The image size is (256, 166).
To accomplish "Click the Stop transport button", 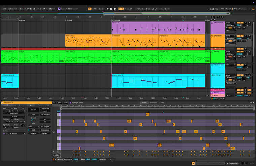I will tap(111, 9).
